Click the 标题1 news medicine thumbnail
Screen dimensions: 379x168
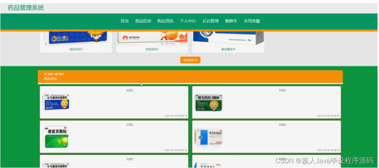click(56, 103)
